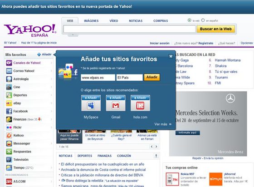Switch to the Noticias search tab

click(x=136, y=21)
